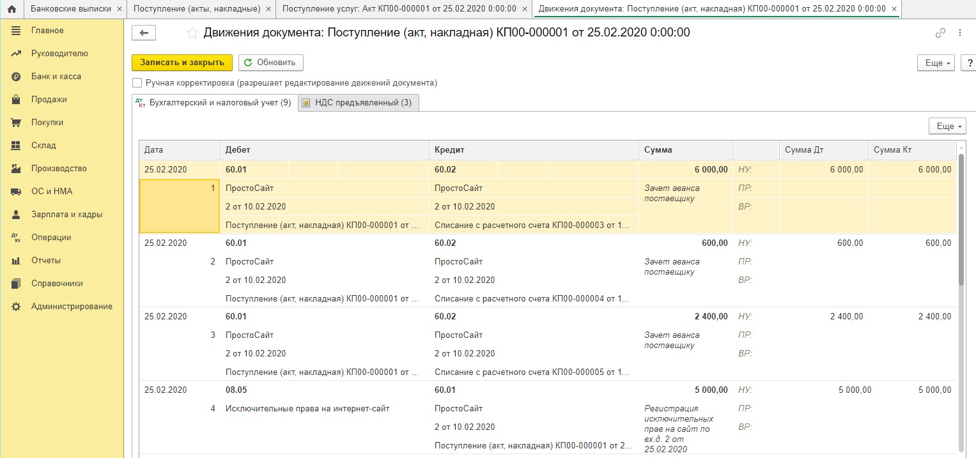
Task: Copy link via the chain icon
Action: 940,33
